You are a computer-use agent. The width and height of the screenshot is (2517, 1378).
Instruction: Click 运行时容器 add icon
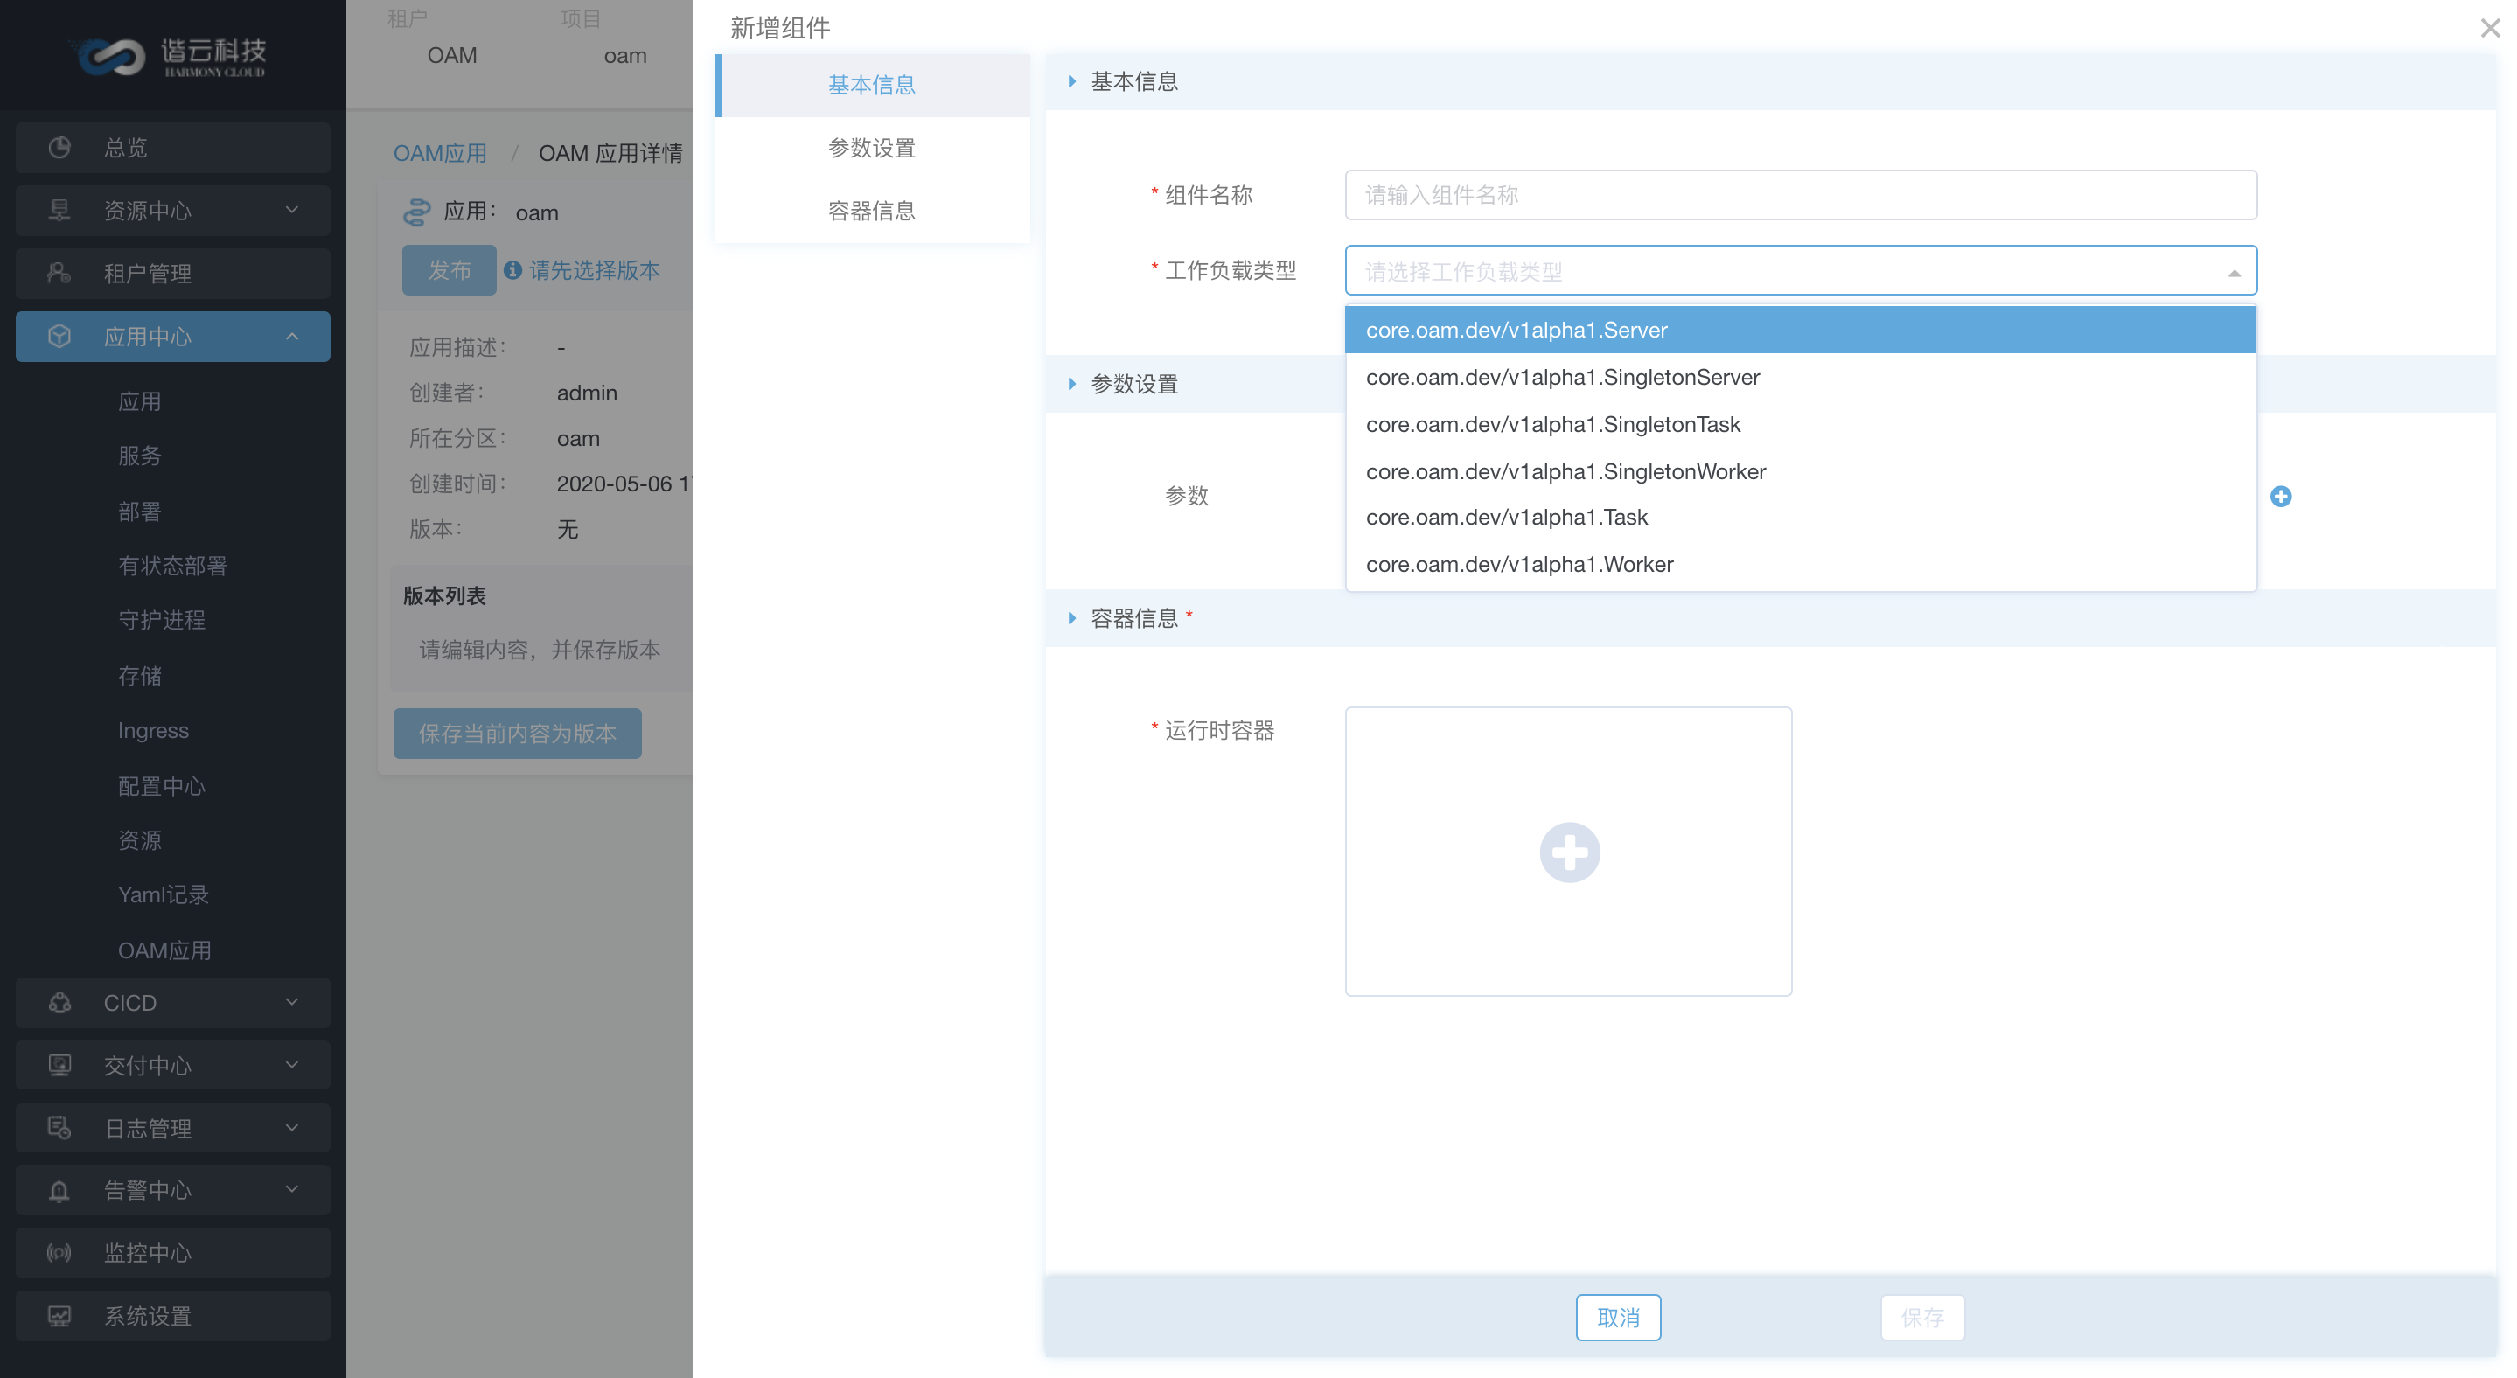tap(1568, 852)
